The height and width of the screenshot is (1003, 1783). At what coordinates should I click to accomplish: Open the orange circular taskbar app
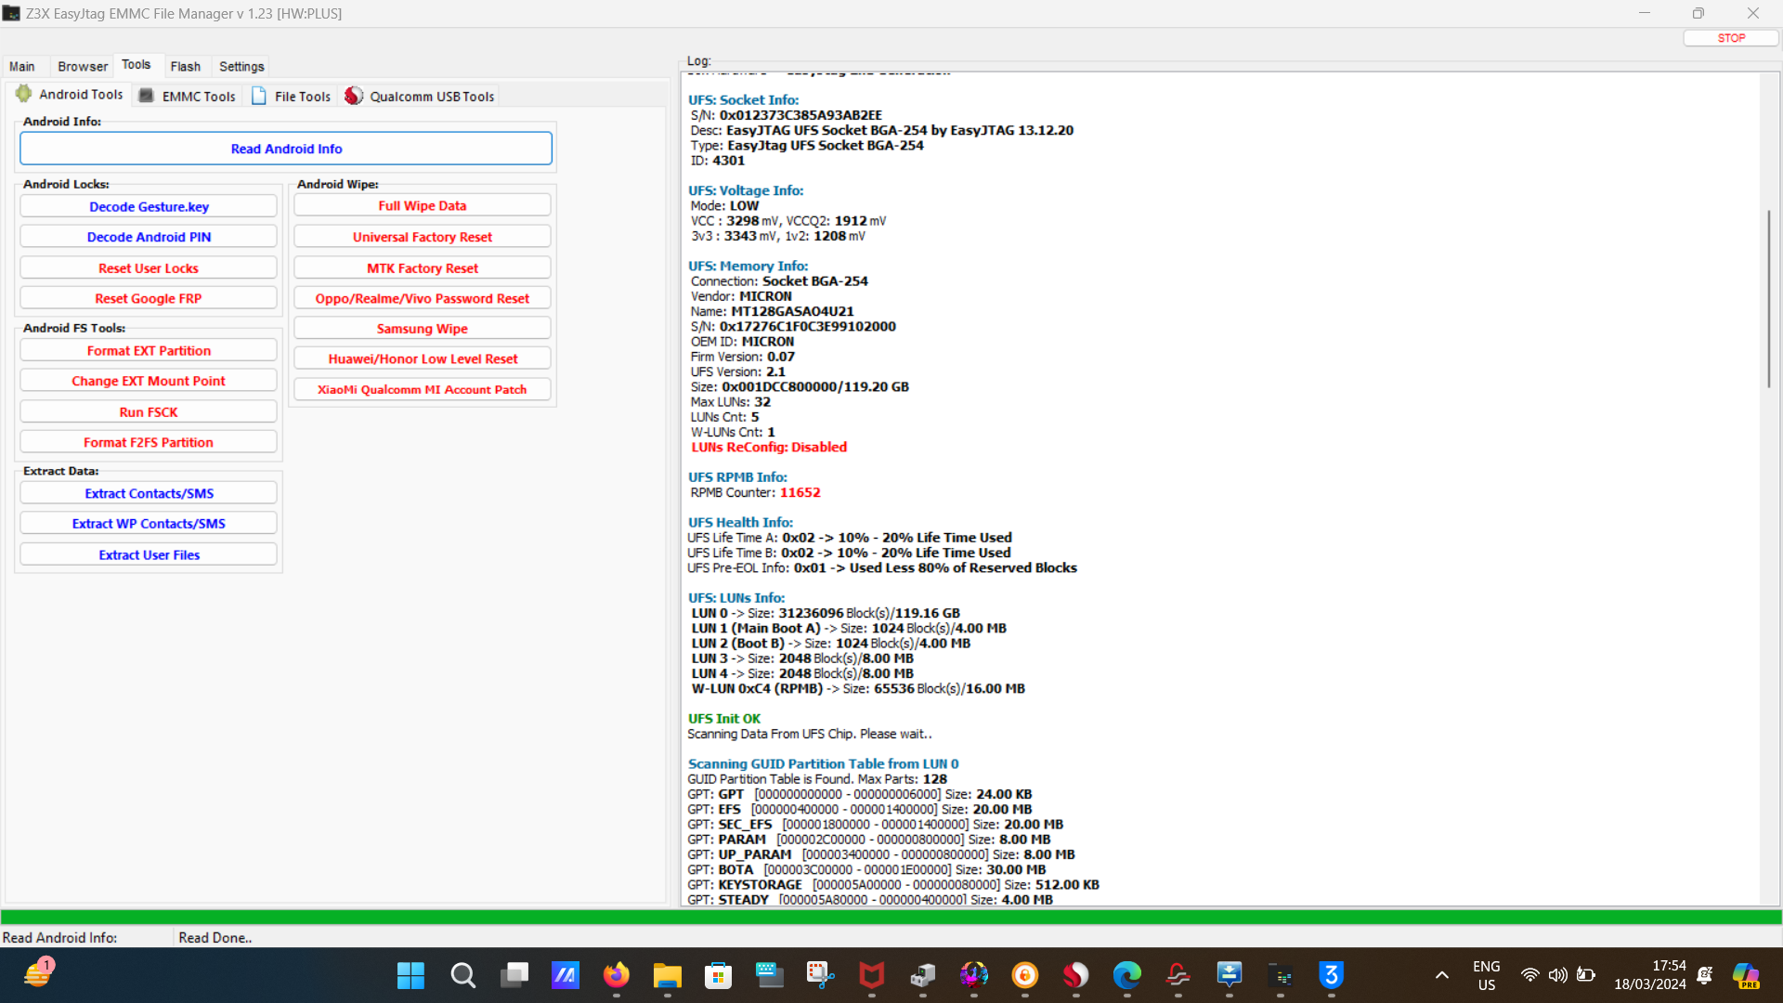coord(1025,975)
